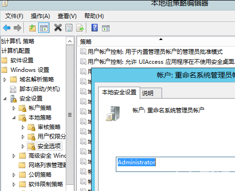Click the Delete X toolbar icon
Viewport: 235px width, 191px height.
click(x=58, y=28)
